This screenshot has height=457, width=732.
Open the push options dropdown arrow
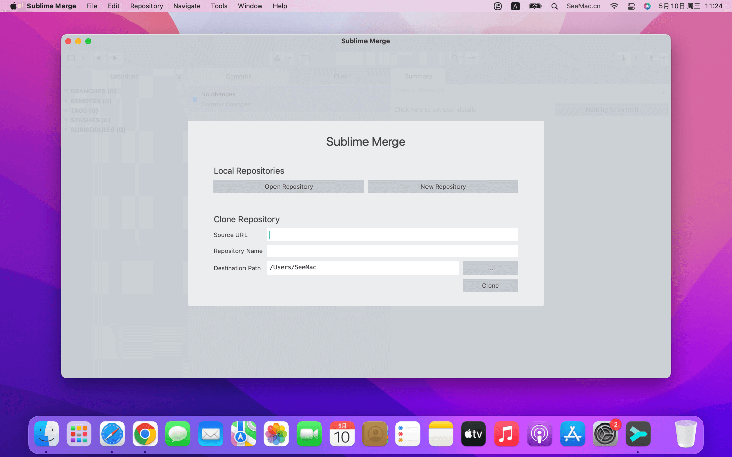[663, 58]
